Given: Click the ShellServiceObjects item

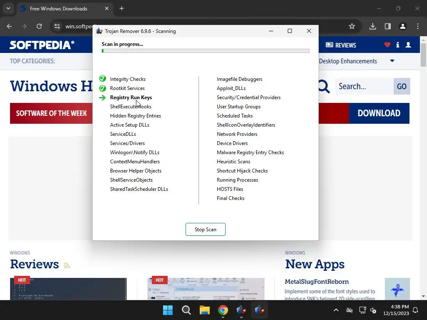Looking at the screenshot, I should tap(131, 180).
